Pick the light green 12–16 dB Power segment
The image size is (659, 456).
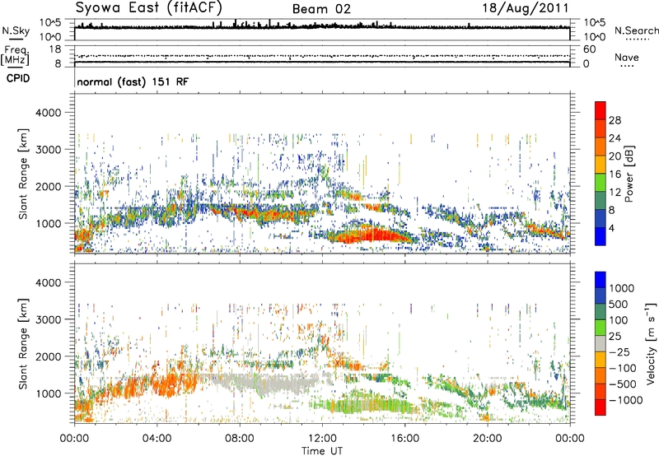point(601,182)
